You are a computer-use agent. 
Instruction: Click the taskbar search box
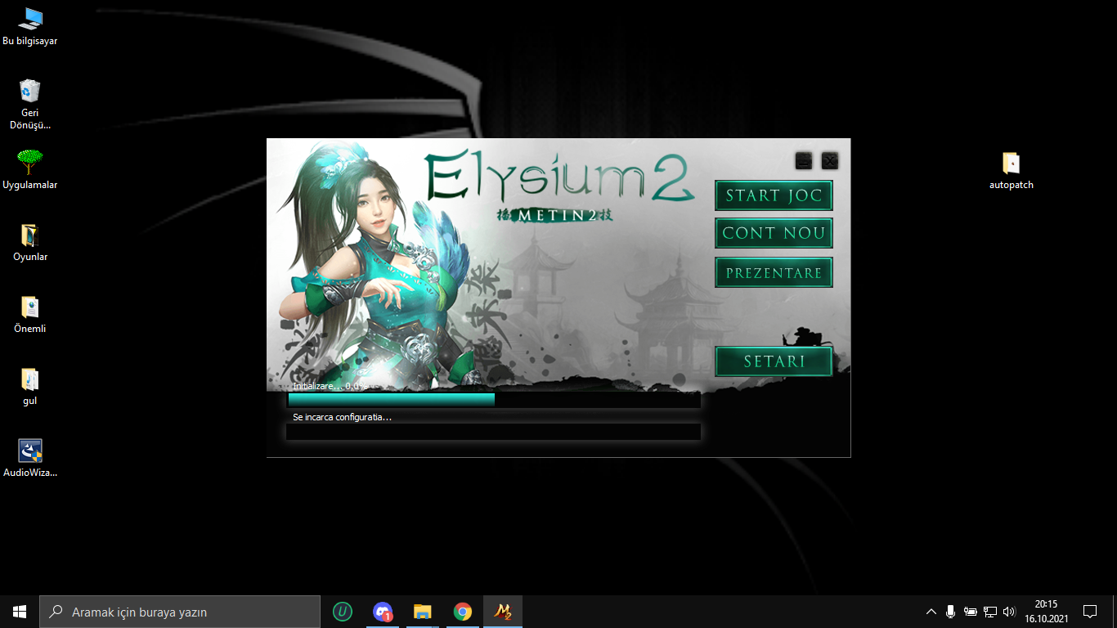pyautogui.click(x=180, y=612)
